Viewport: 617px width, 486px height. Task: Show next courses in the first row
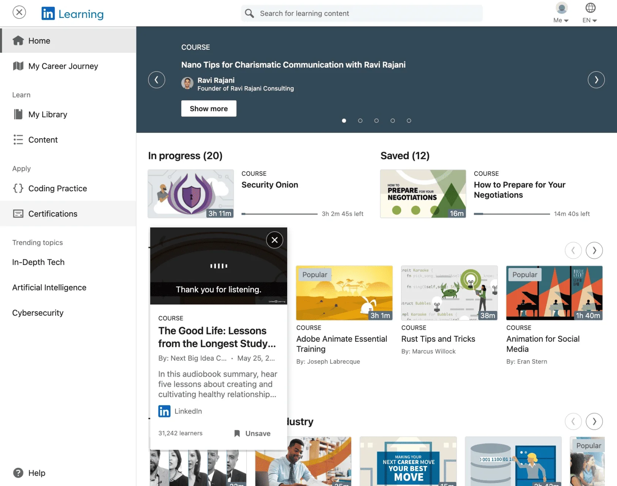click(x=594, y=250)
